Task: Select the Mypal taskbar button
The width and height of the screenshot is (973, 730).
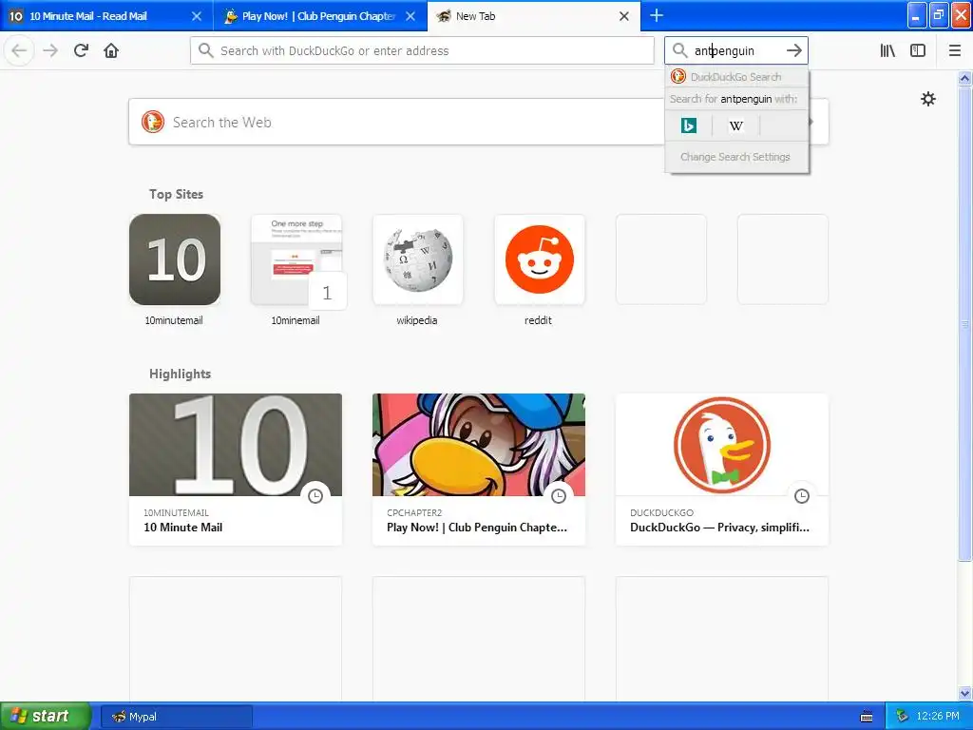Action: [176, 717]
